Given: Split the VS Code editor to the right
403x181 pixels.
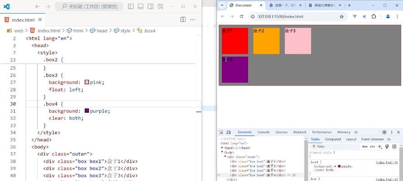Looking at the screenshot, I should click(x=183, y=19).
